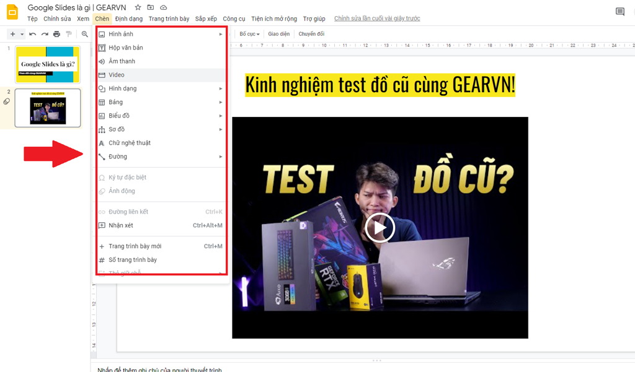Select Nhận xét comment entry
Screen dimensions: 635x372
(x=161, y=225)
